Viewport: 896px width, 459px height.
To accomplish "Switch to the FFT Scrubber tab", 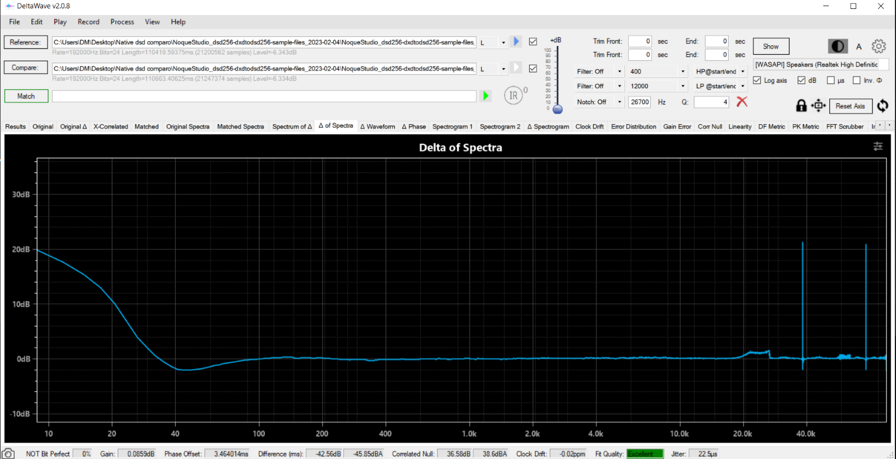I will (845, 126).
